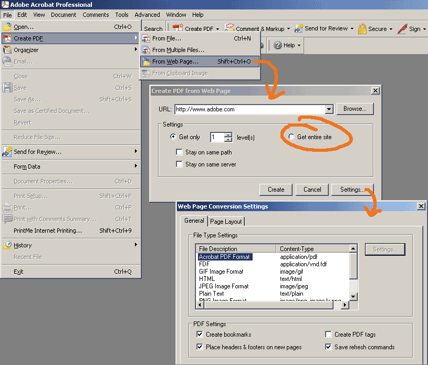Select GIF Image Format in the list

point(221,272)
